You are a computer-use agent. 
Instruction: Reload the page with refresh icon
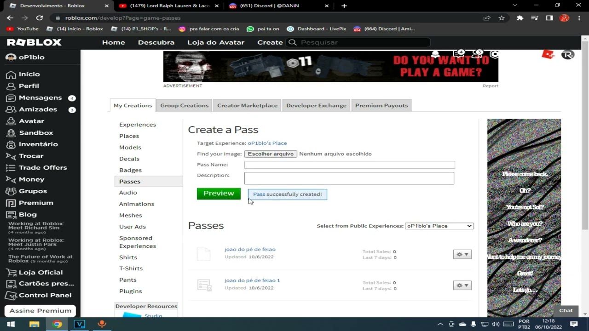(40, 18)
